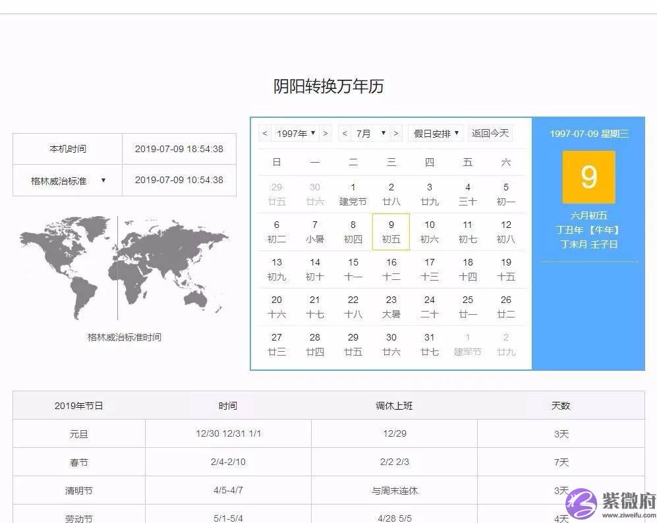Select July 1 建党节 in calendar

(x=353, y=194)
